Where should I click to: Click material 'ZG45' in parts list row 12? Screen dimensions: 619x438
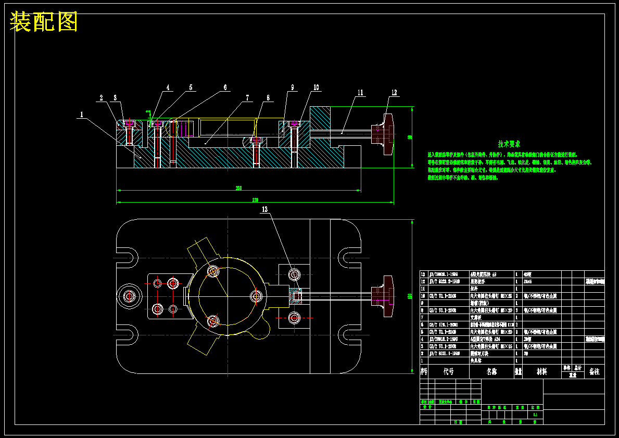tap(528, 282)
